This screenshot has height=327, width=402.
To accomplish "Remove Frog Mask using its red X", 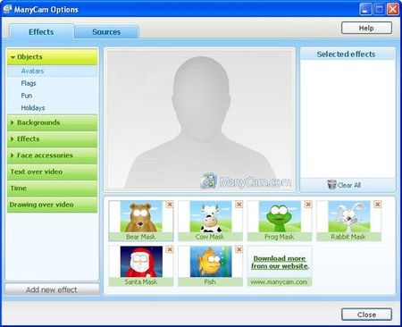I will 308,205.
